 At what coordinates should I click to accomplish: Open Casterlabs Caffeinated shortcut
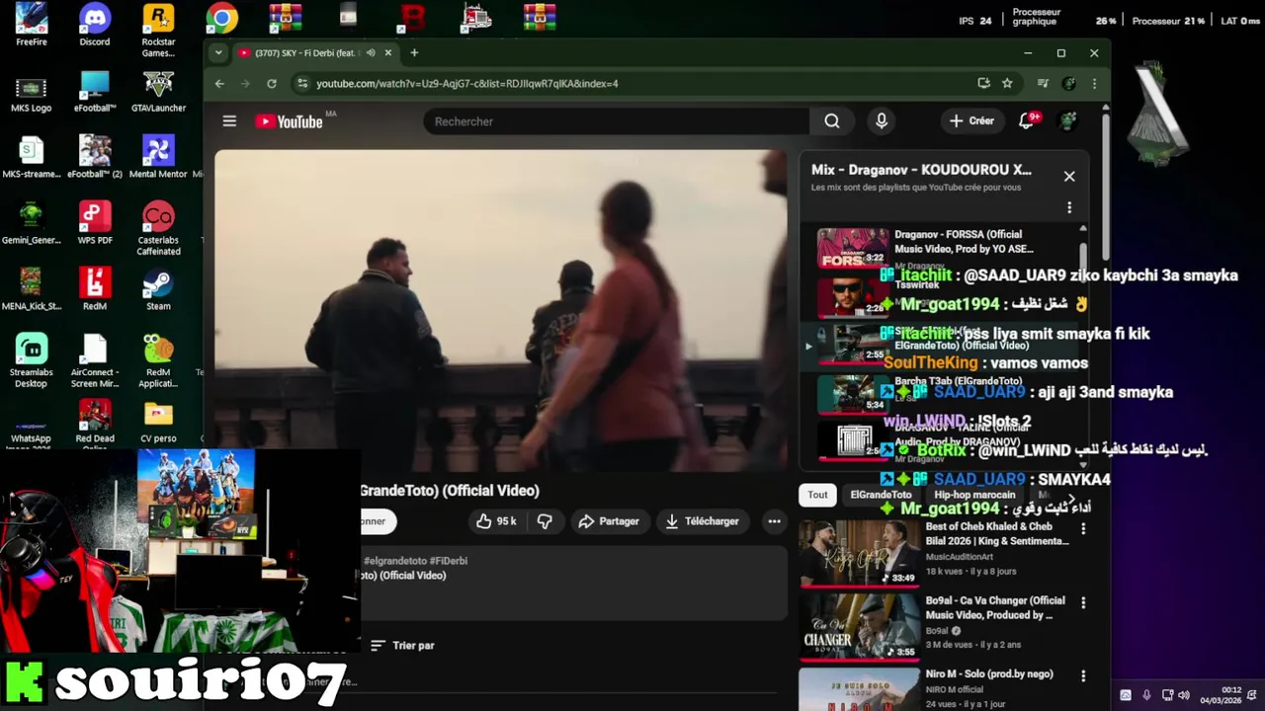158,229
